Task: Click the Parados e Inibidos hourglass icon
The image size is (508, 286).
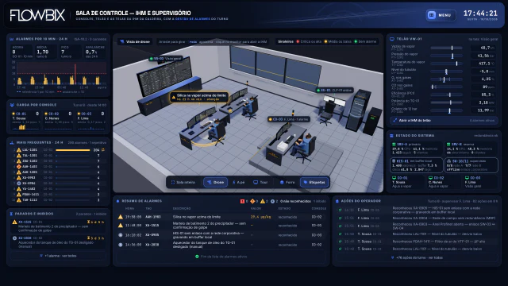Action: pyautogui.click(x=11, y=214)
